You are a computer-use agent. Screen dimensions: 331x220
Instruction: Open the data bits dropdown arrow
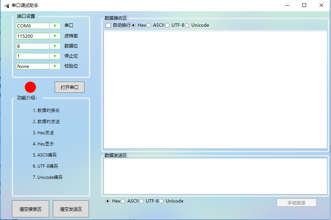tap(55, 46)
